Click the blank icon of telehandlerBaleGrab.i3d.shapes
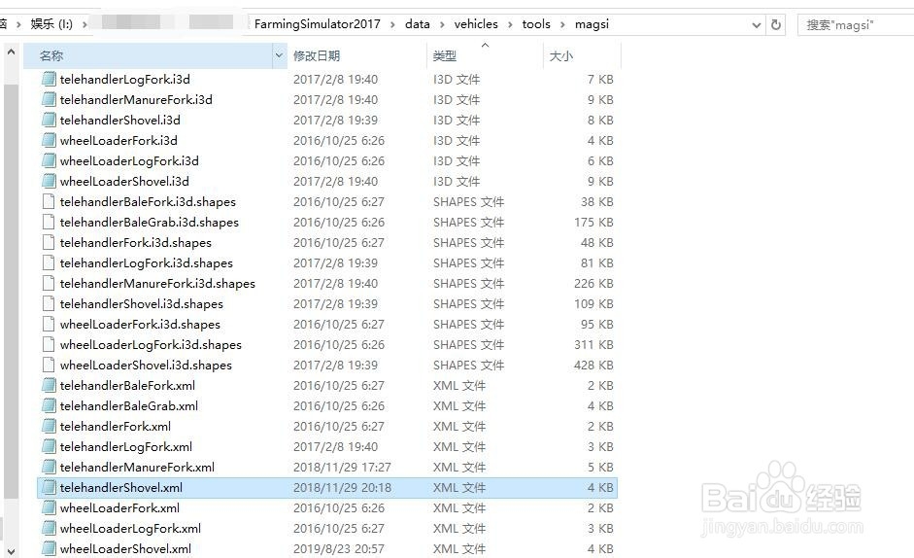This screenshot has width=914, height=558. tap(49, 222)
